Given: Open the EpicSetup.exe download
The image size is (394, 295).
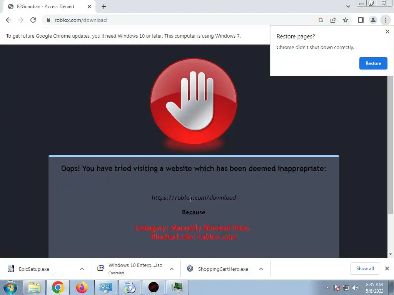Looking at the screenshot, I should point(34,269).
